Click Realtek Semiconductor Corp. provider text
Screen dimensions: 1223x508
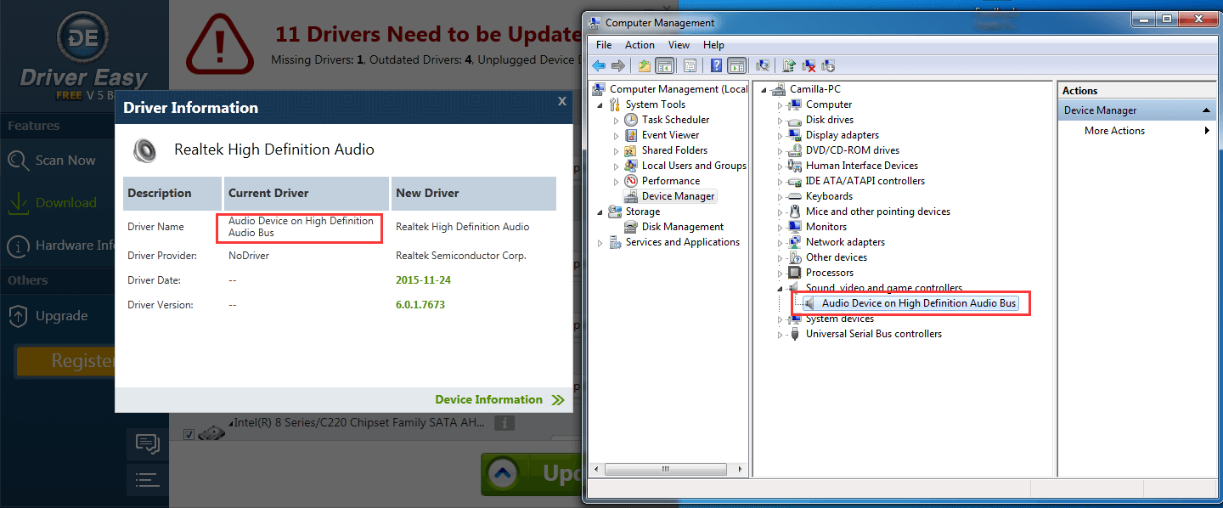point(461,256)
